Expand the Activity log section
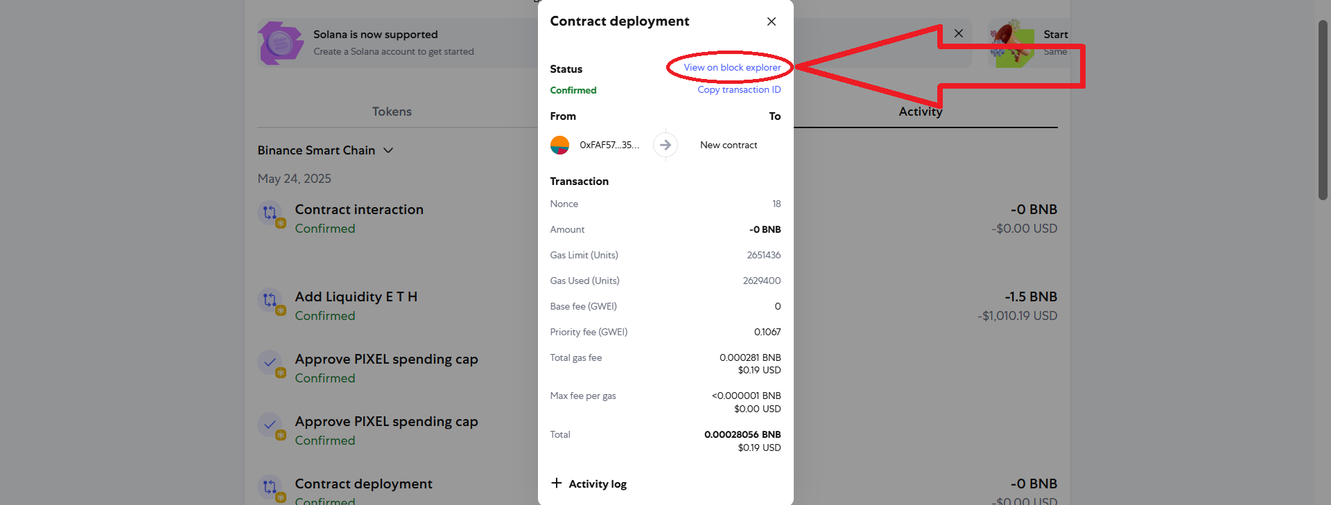Image resolution: width=1331 pixels, height=505 pixels. (x=589, y=484)
